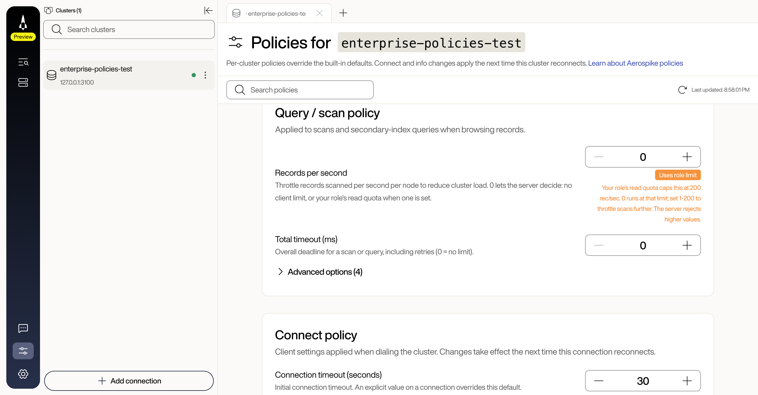Increase Total timeout (ms) value

[x=687, y=245]
